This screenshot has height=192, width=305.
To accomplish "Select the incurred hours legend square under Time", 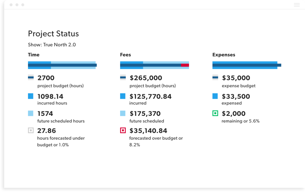I will (x=31, y=96).
